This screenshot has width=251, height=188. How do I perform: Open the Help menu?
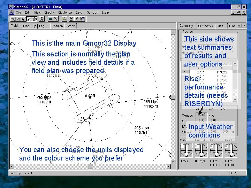click(106, 13)
